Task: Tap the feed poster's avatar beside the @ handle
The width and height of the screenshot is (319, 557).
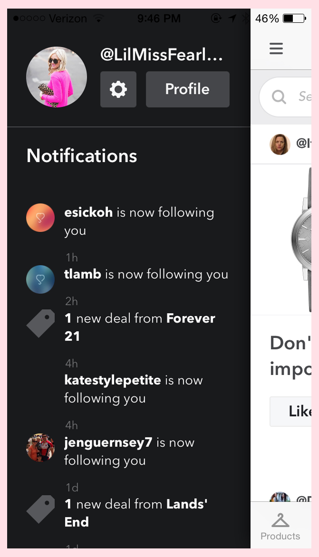Action: (280, 144)
